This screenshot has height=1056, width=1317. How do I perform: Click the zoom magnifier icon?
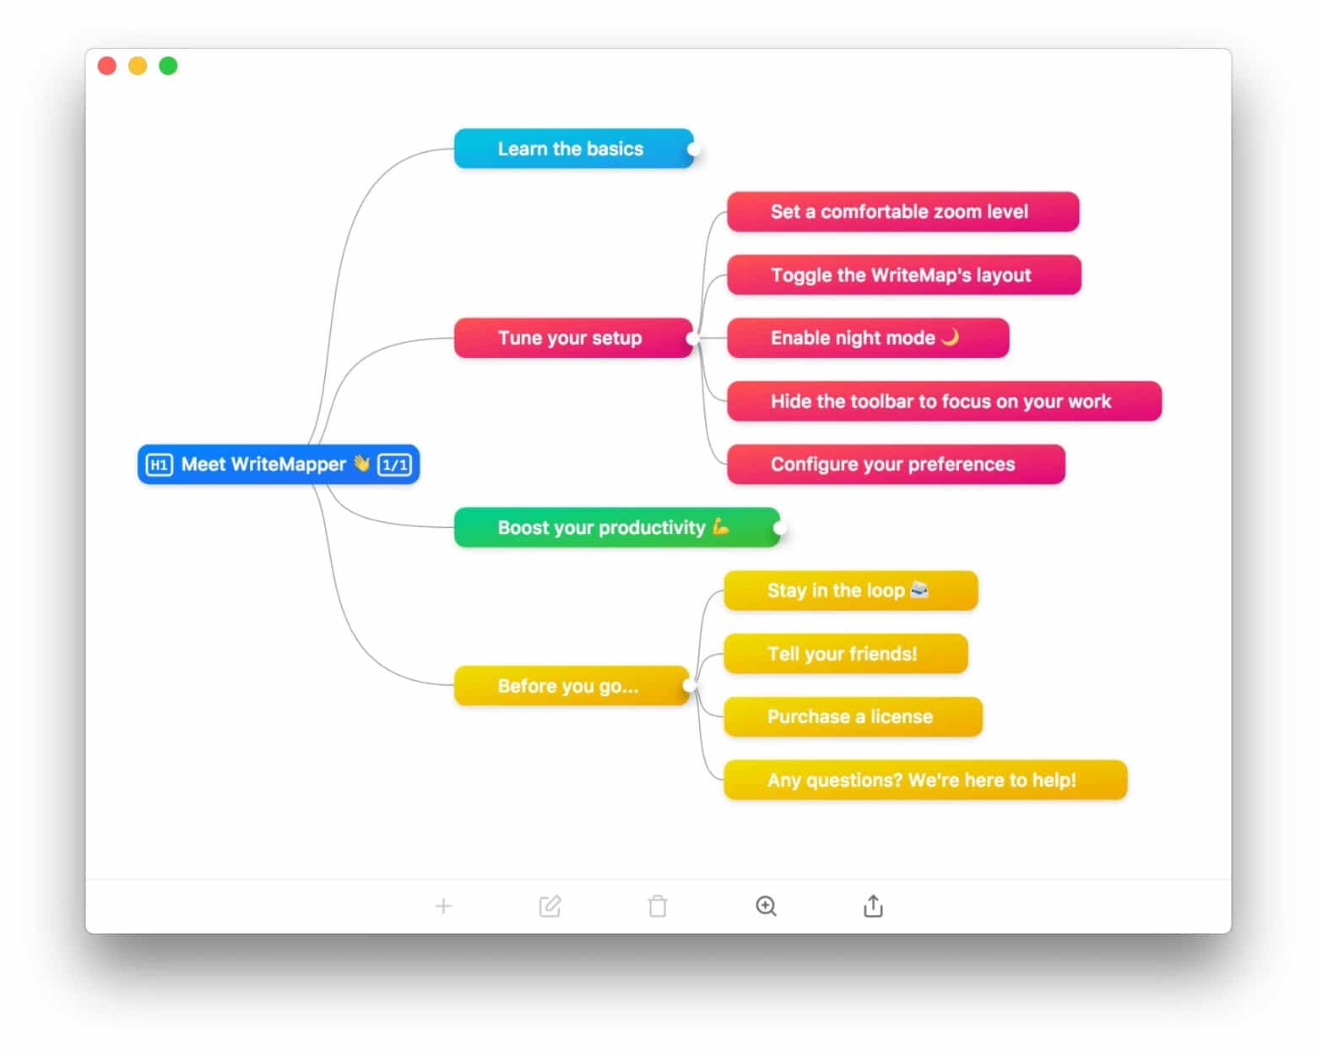(x=766, y=906)
